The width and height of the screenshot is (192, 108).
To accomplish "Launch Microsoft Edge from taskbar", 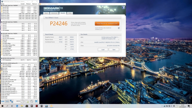I will [x=17, y=106].
